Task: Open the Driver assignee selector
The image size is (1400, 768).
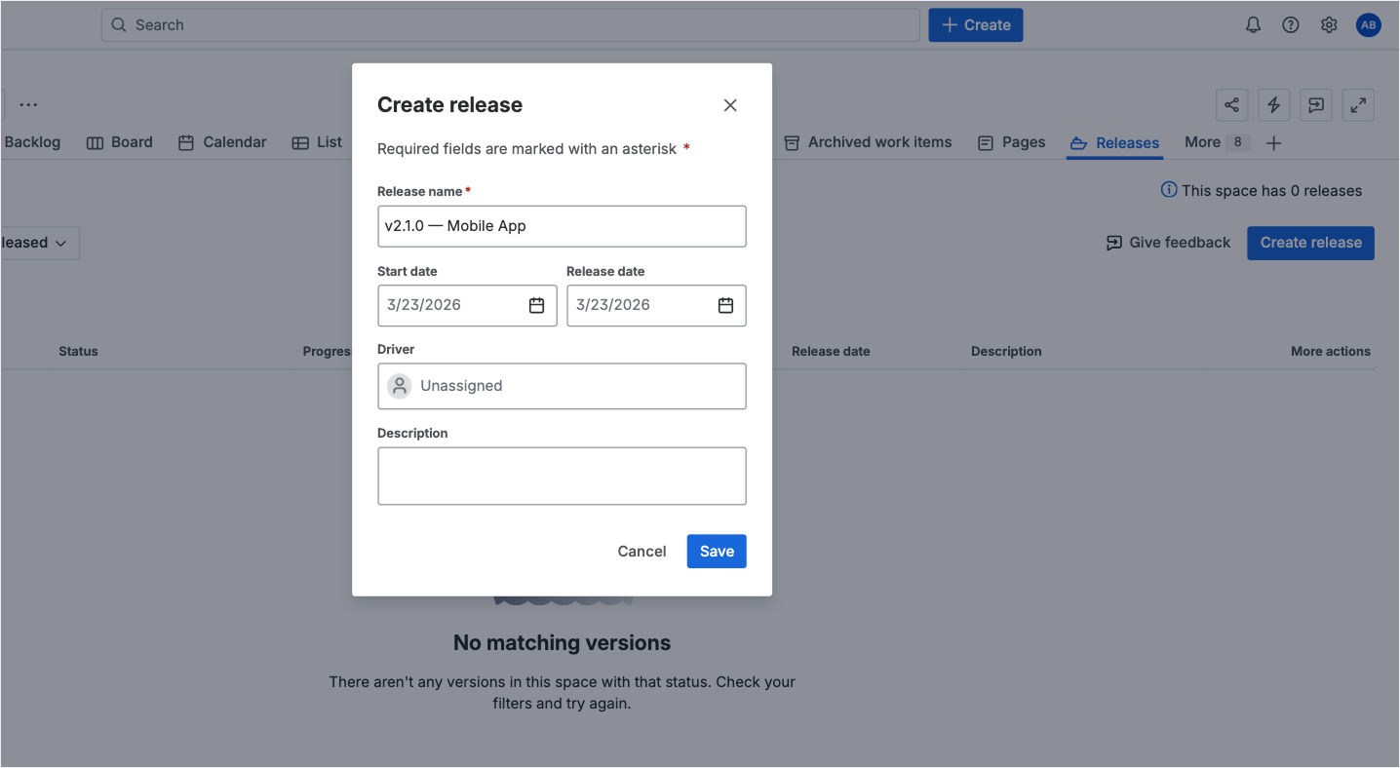Action: [562, 386]
